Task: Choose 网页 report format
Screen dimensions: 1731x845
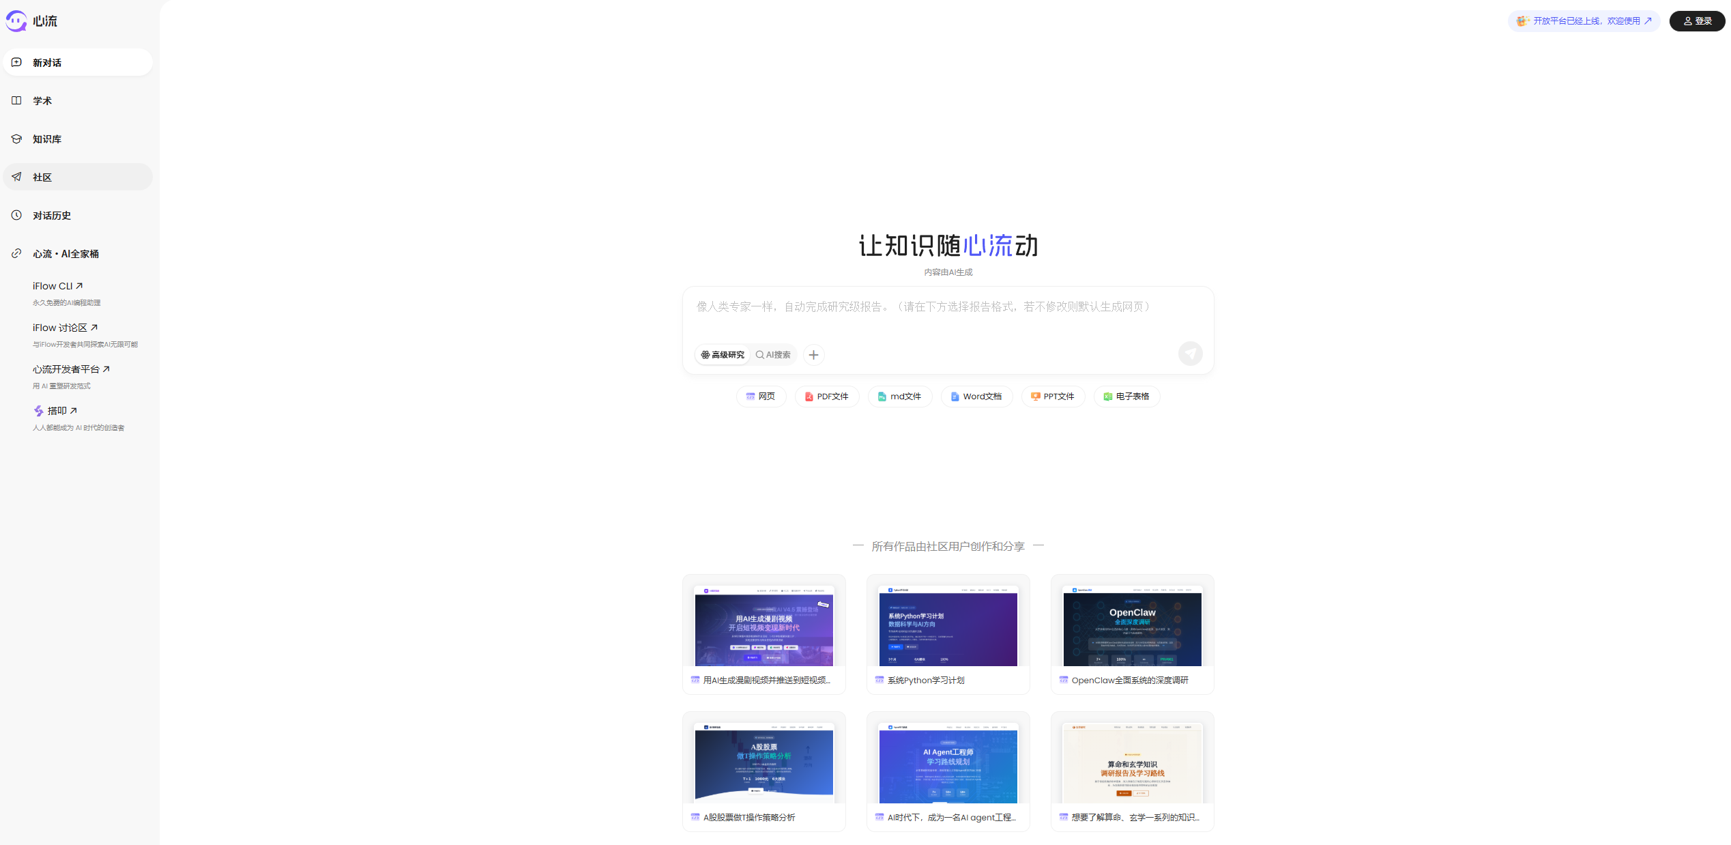Action: tap(761, 397)
